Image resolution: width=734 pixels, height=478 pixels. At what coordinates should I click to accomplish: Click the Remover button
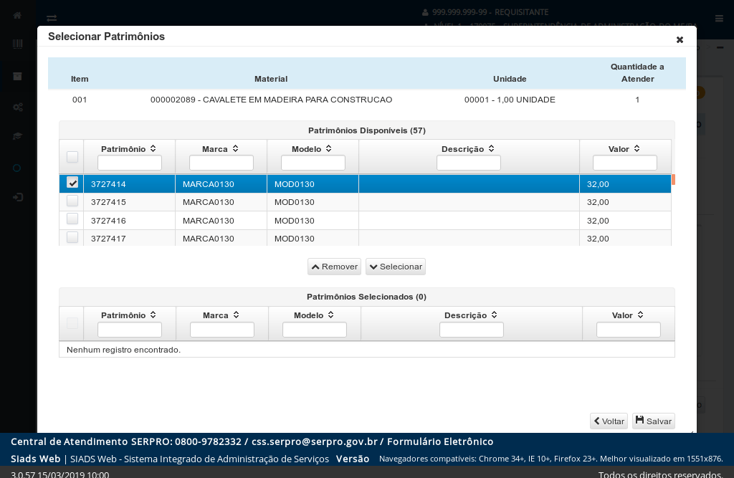334,267
